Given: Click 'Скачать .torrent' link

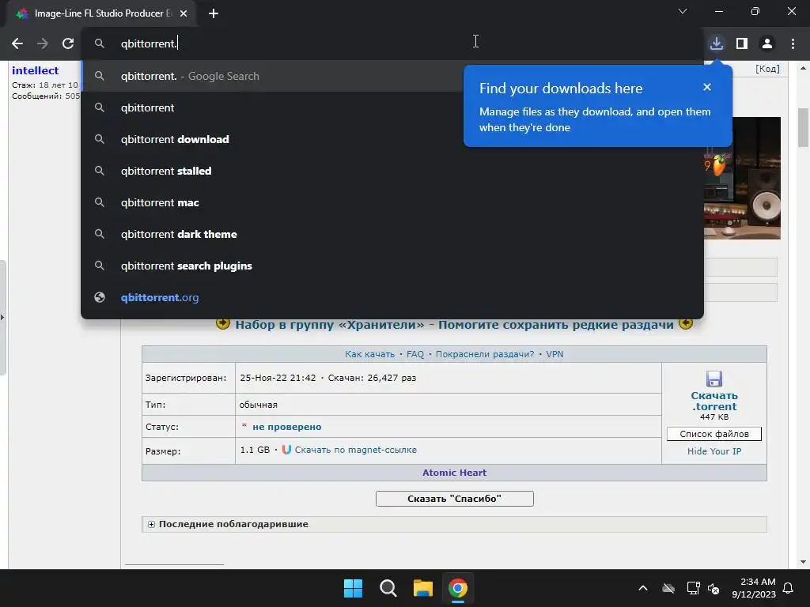Looking at the screenshot, I should pos(714,401).
